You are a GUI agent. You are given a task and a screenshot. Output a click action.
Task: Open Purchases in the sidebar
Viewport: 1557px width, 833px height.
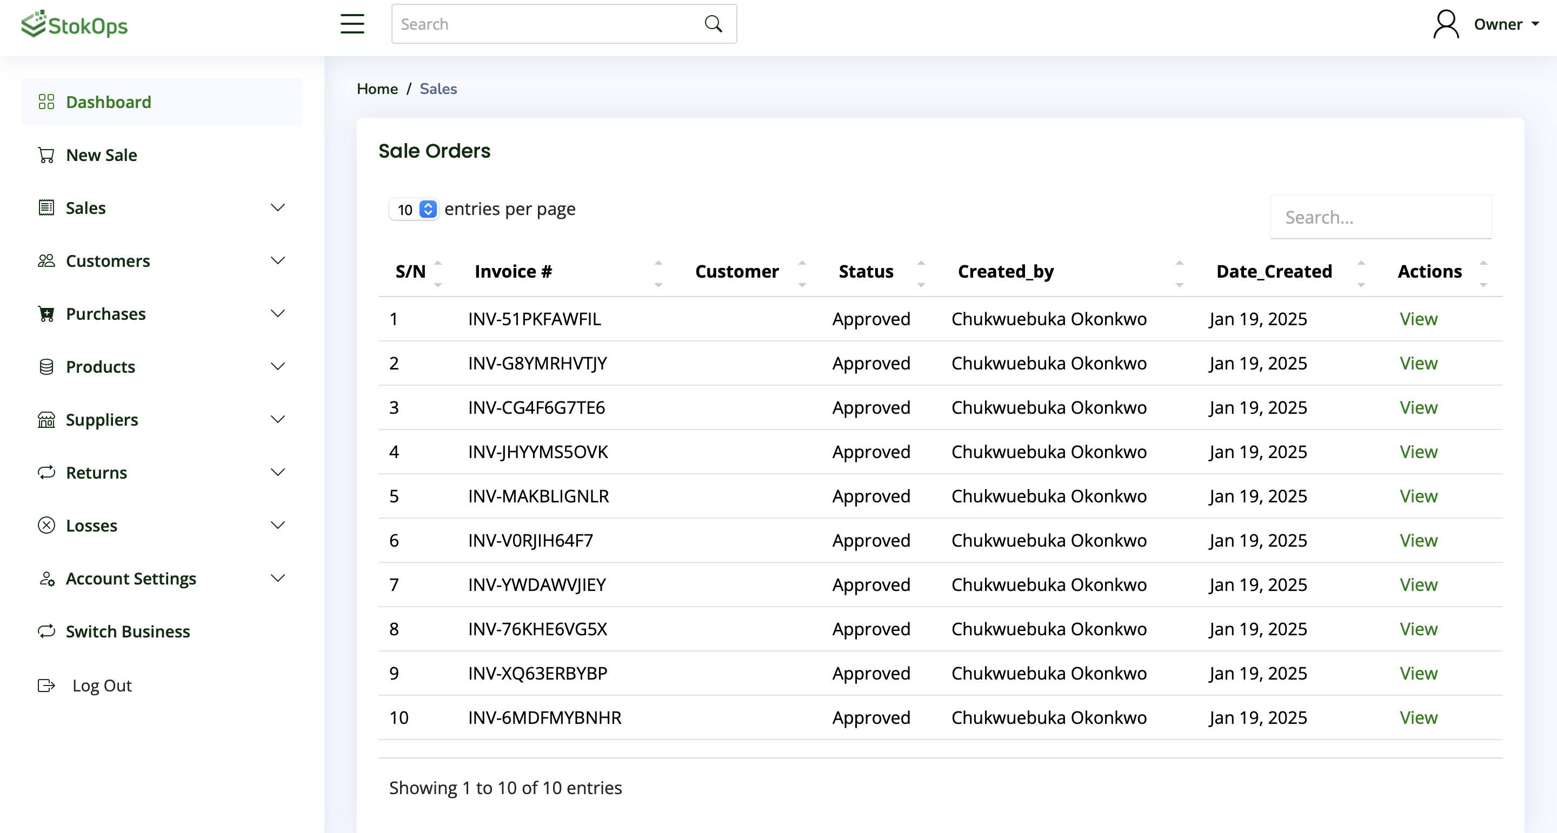(x=106, y=314)
